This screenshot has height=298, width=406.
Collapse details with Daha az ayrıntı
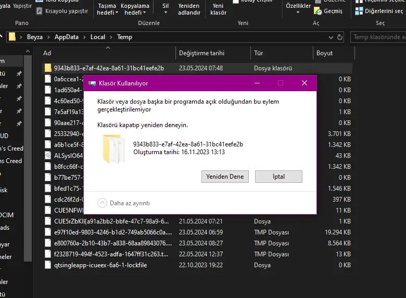click(x=123, y=203)
